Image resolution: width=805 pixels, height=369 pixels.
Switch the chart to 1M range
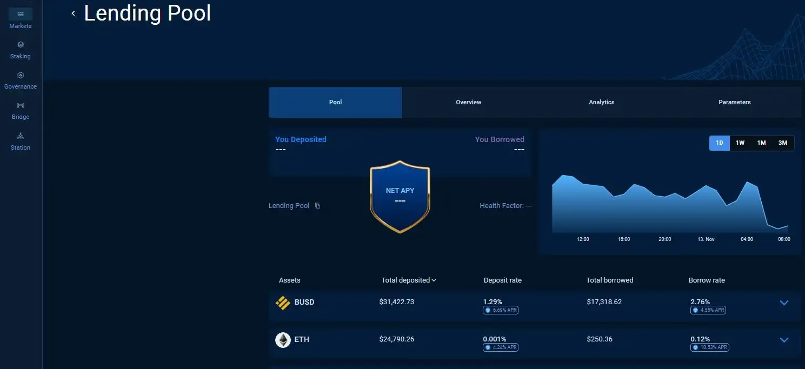[761, 143]
